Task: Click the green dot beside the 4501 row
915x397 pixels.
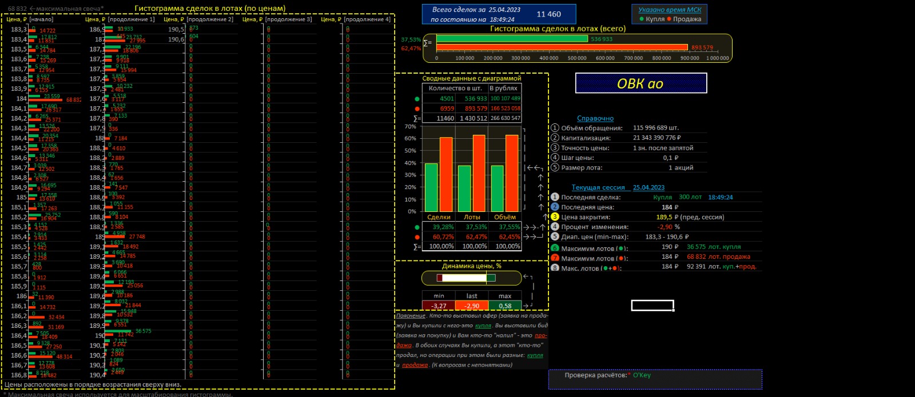Action: 417,99
